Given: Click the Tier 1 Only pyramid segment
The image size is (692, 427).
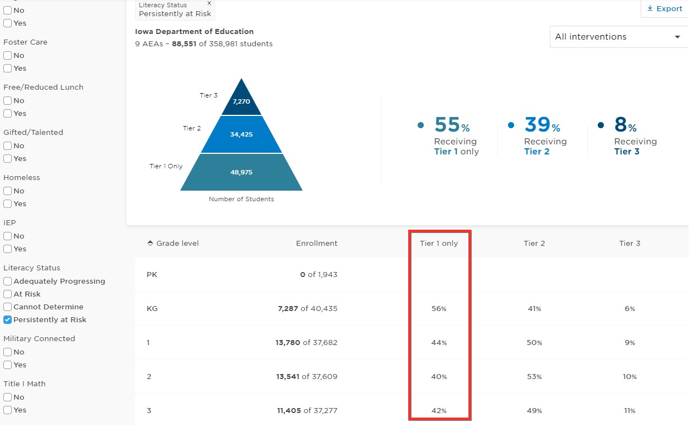Looking at the screenshot, I should pyautogui.click(x=241, y=172).
